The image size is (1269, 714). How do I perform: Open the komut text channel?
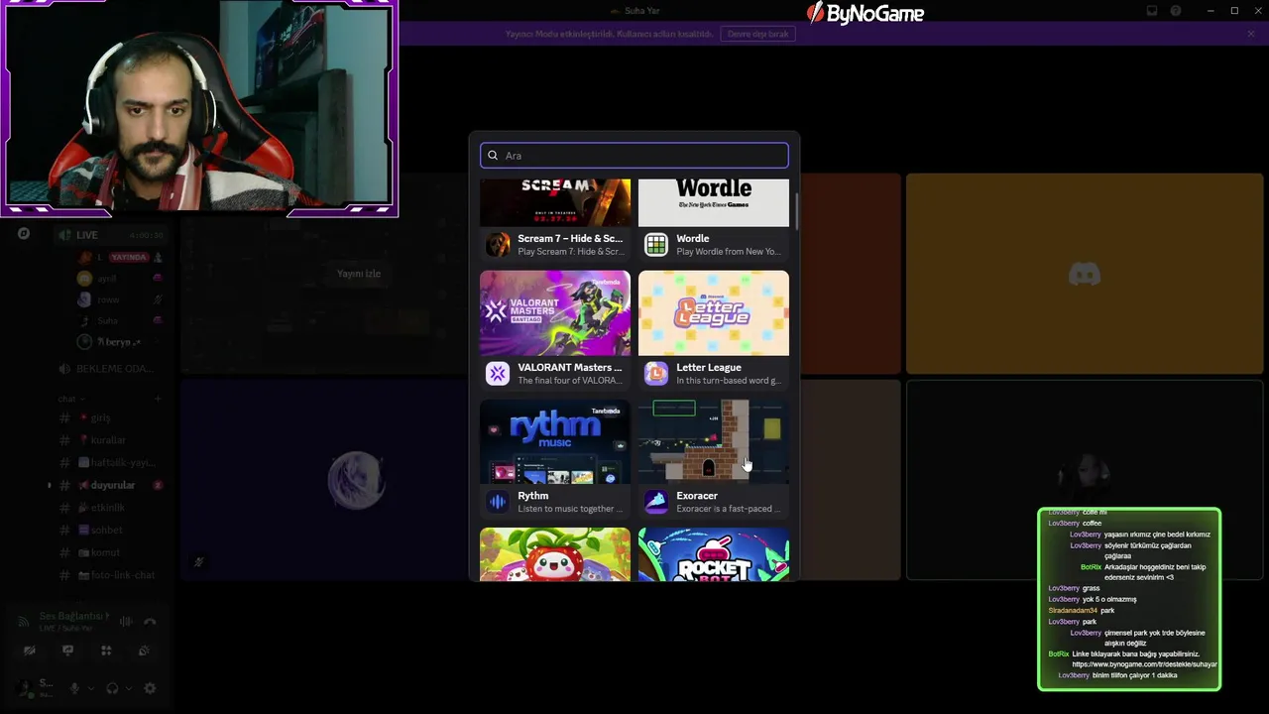(109, 552)
